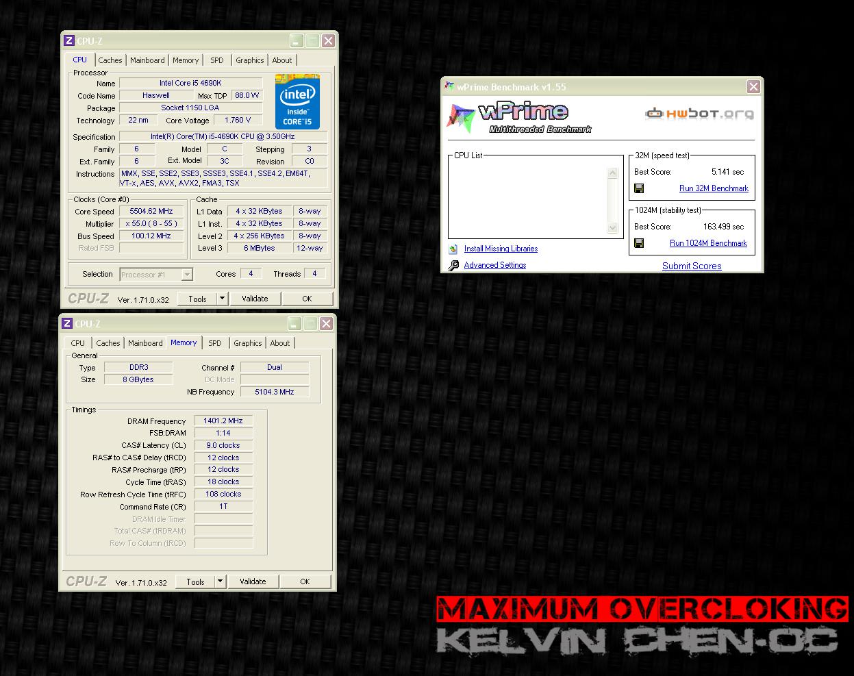Close the wPrime Benchmark window

pos(753,86)
